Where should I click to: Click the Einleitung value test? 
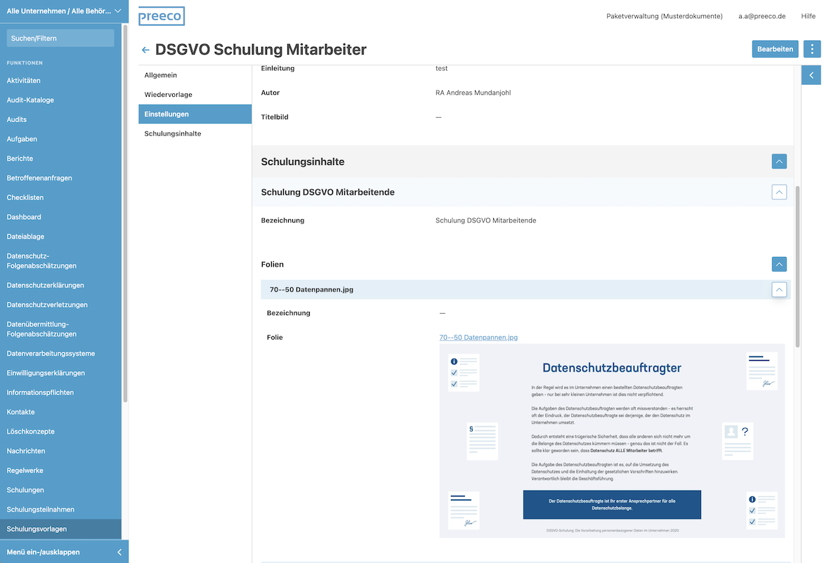(x=441, y=68)
